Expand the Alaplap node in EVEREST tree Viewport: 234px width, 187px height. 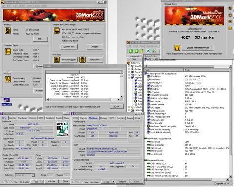click(129, 69)
